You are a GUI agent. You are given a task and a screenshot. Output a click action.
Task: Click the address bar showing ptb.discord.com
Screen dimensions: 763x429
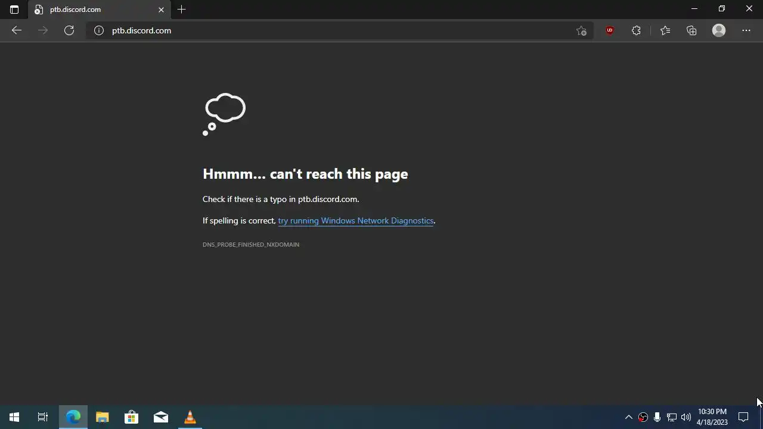coord(340,30)
